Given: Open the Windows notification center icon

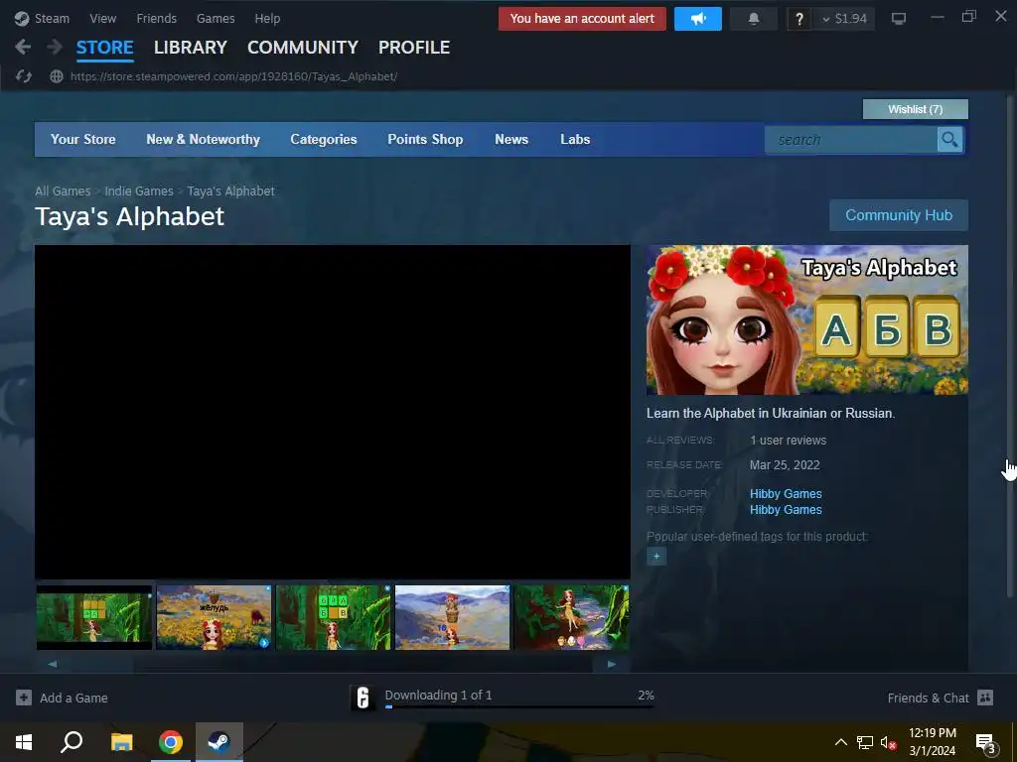Looking at the screenshot, I should click(986, 742).
